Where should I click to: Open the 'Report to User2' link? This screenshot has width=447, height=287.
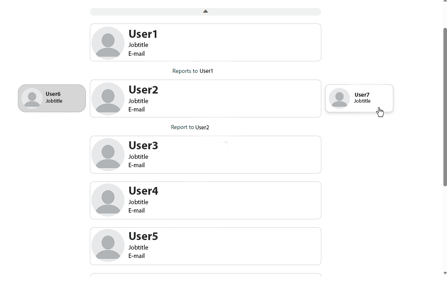pyautogui.click(x=190, y=127)
